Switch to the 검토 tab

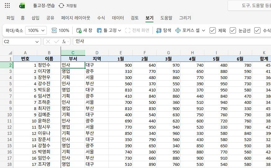[x=135, y=18]
